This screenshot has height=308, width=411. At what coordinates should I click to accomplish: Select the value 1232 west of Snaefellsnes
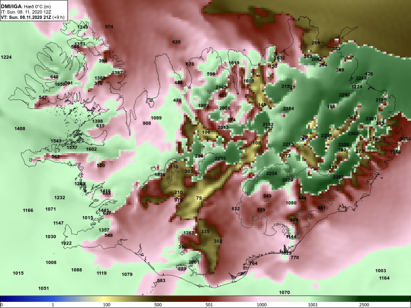click(60, 198)
